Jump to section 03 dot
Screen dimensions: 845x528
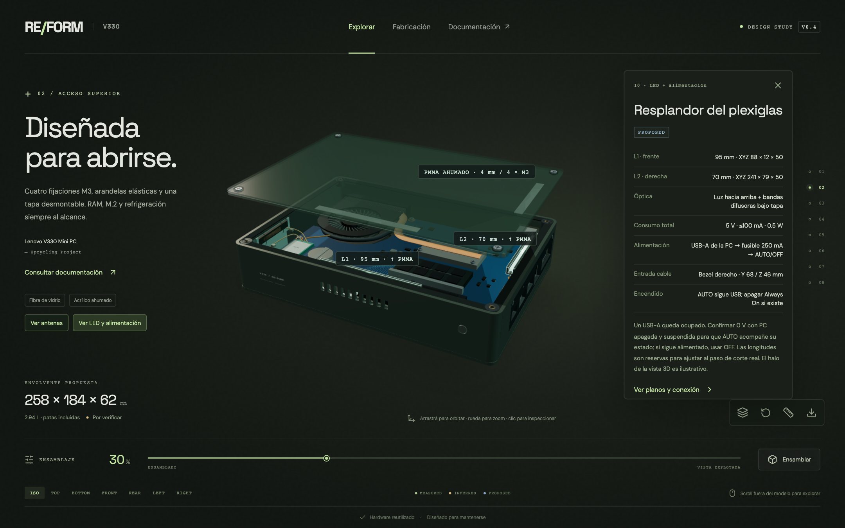pos(809,203)
